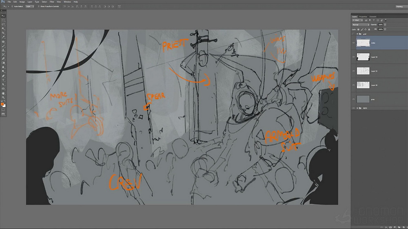Image resolution: width=408 pixels, height=229 pixels.
Task: Open the blend mode Normal dropdown
Action: (x=361, y=25)
